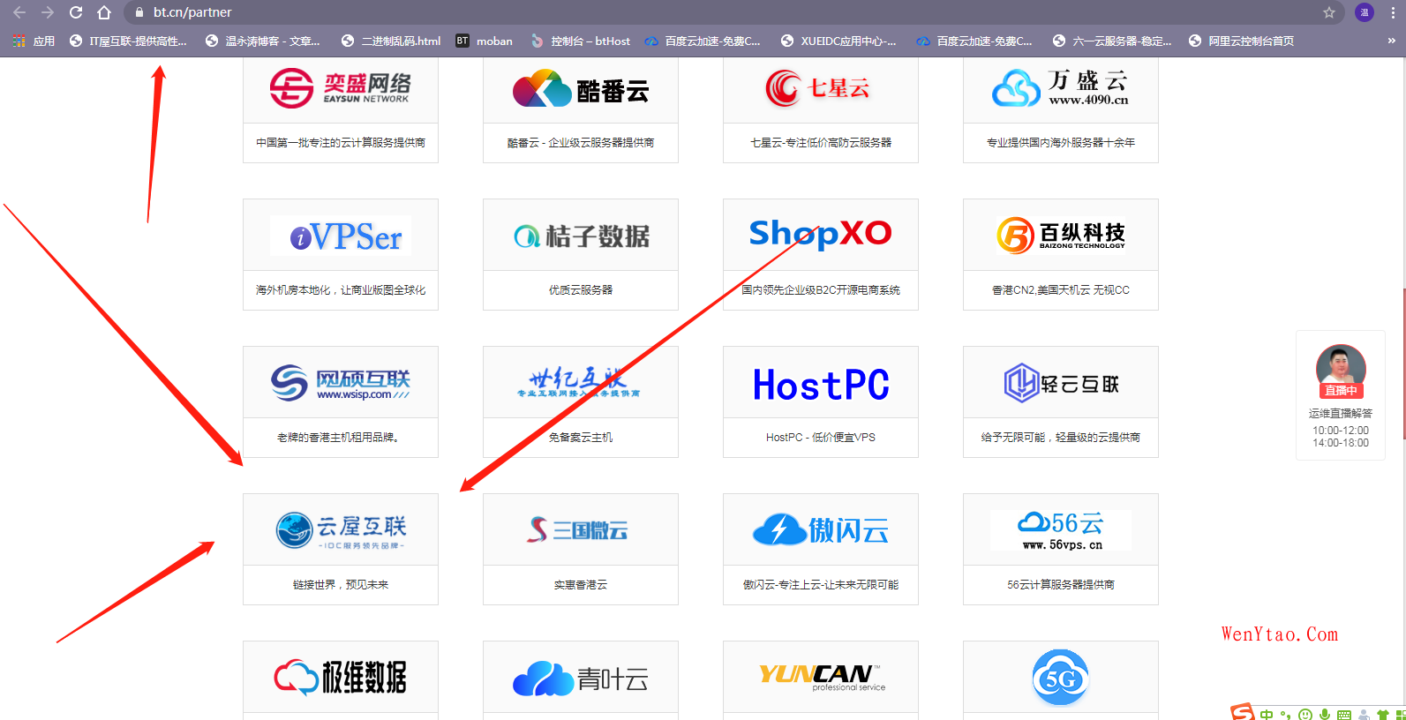Click the browser forward arrow
Viewport: 1406px width, 720px height.
coord(48,12)
